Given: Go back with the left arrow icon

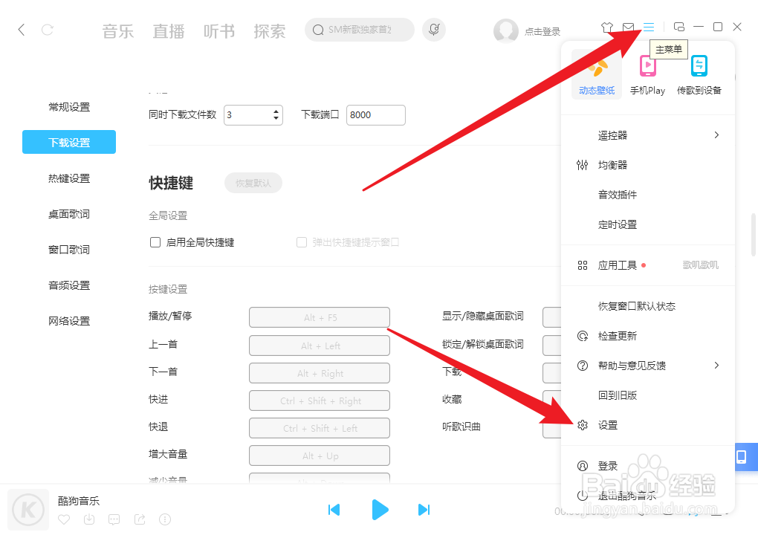Looking at the screenshot, I should [x=22, y=30].
